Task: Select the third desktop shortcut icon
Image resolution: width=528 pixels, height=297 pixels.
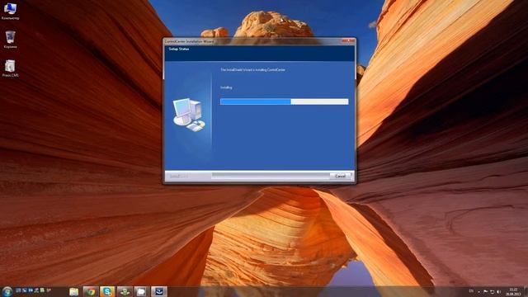Action: point(10,68)
